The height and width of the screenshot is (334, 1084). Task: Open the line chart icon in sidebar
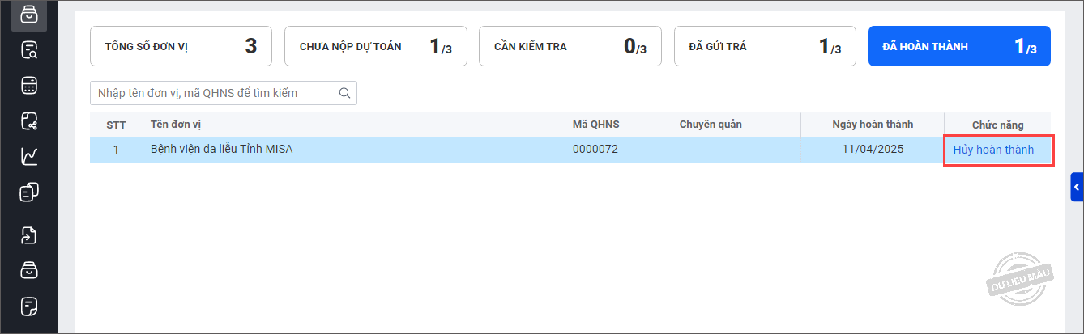pos(29,157)
